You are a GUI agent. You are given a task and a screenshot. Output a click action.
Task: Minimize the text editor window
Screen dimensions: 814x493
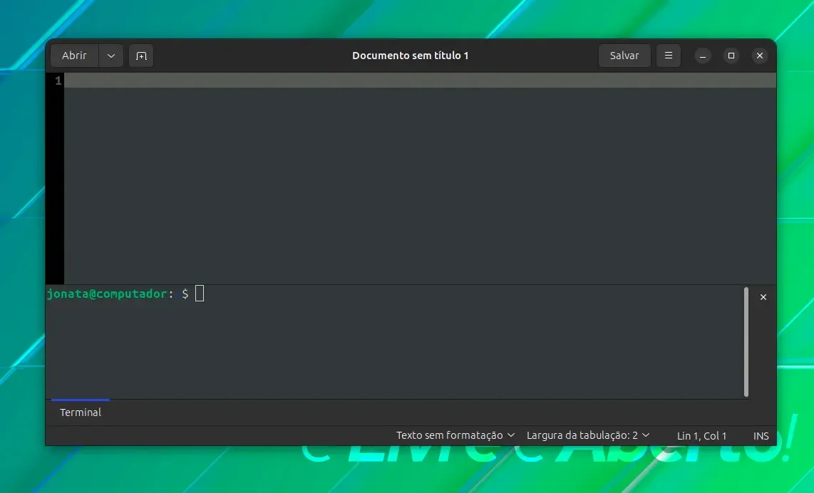[703, 56]
